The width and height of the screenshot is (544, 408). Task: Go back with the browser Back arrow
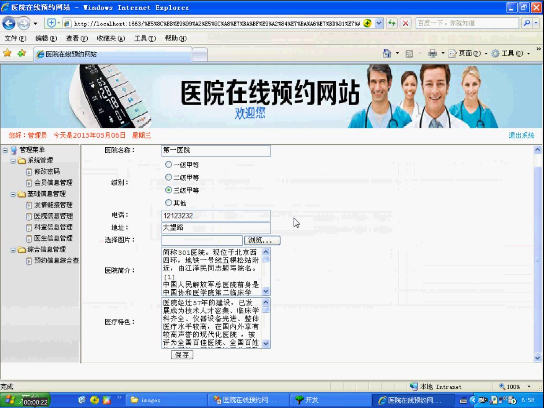9,23
